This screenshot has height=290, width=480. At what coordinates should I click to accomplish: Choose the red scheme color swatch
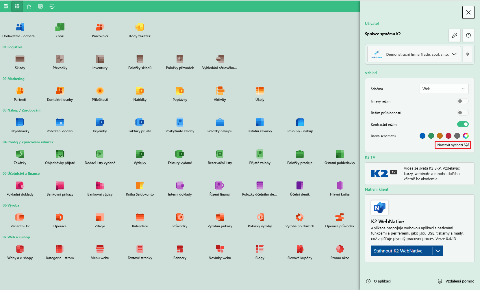point(449,136)
